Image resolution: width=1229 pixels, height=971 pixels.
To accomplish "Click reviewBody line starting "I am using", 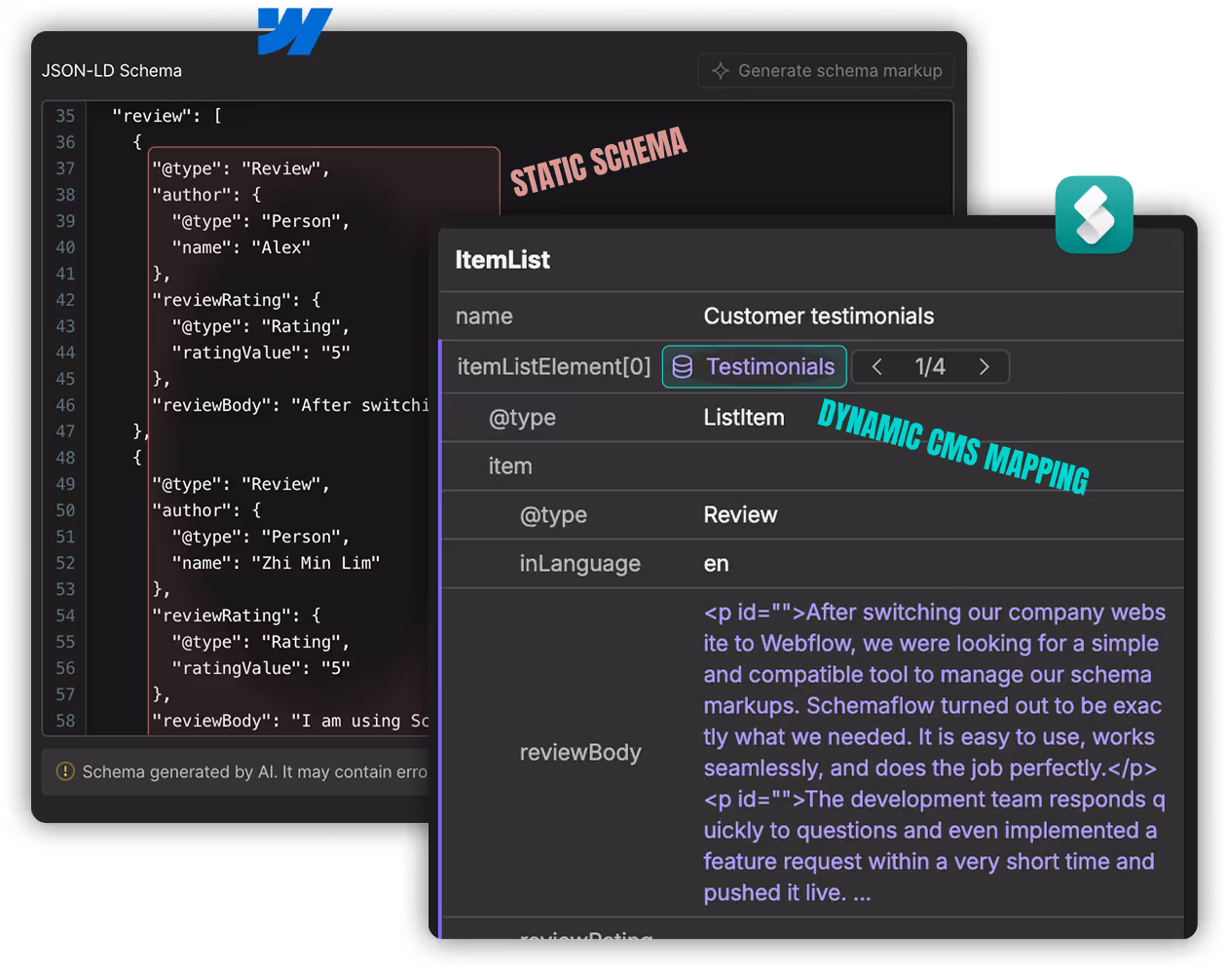I will pos(290,721).
